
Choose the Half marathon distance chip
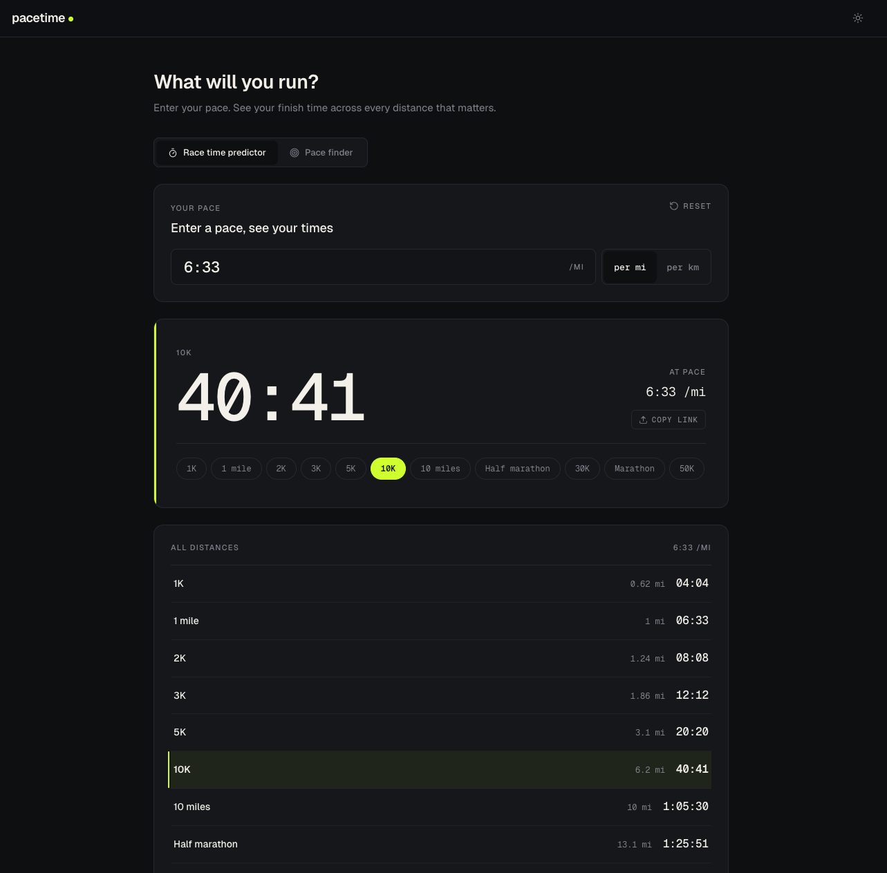pyautogui.click(x=518, y=469)
